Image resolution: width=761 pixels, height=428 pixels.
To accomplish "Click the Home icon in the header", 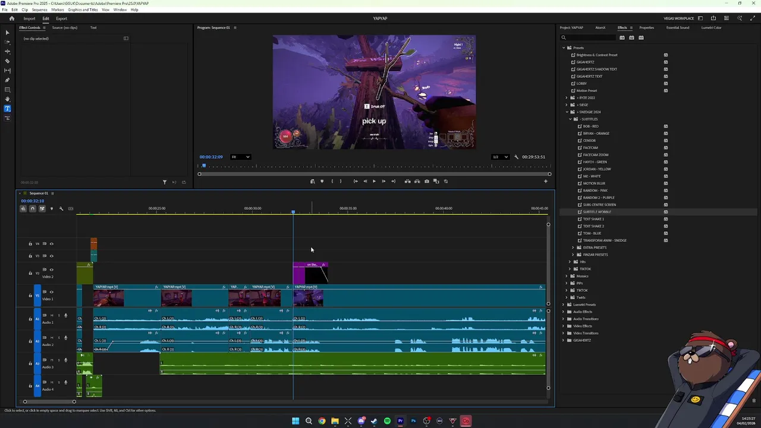I will coord(11,18).
